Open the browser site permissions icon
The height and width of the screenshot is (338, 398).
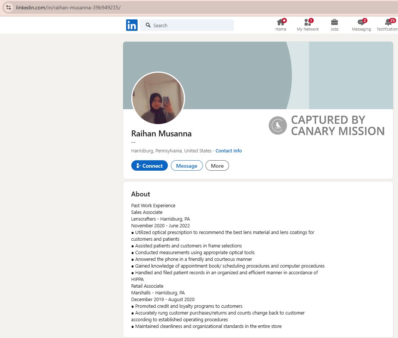click(x=8, y=7)
